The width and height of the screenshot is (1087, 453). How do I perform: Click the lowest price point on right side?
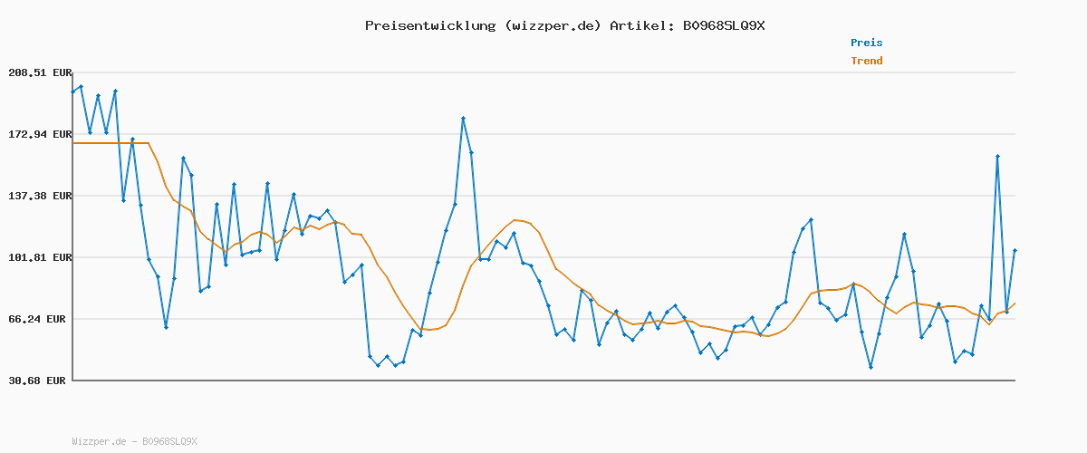point(871,367)
